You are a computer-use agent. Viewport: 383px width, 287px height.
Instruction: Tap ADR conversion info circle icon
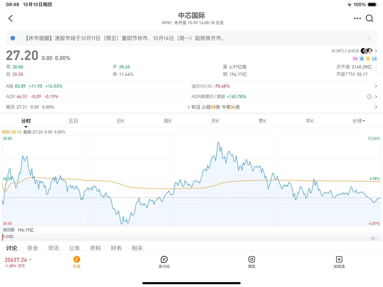pos(370,97)
